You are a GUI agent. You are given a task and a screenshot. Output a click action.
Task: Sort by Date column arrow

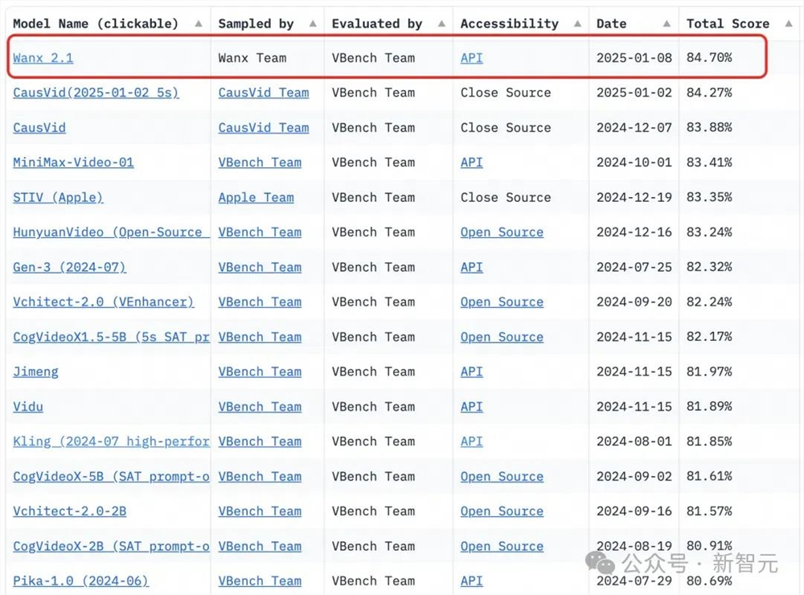(667, 23)
